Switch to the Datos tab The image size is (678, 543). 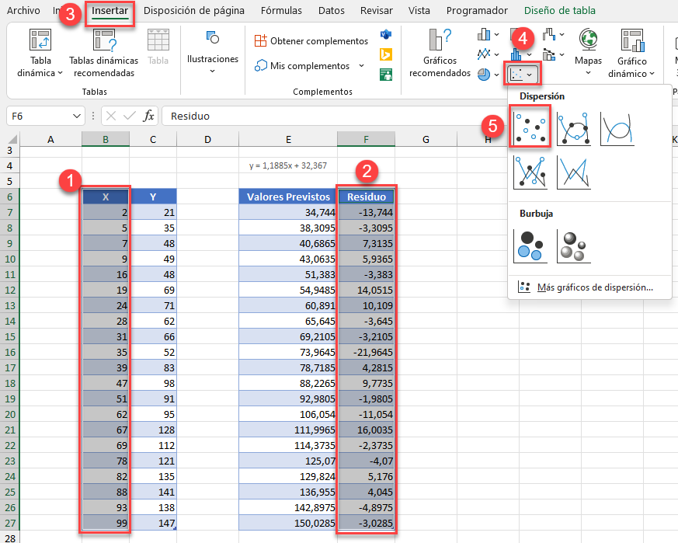point(331,10)
